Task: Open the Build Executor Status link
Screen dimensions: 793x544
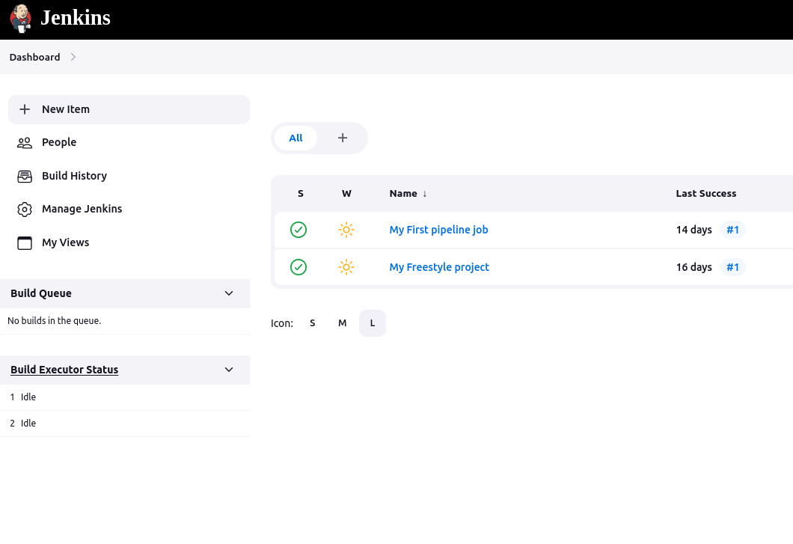Action: 64,370
